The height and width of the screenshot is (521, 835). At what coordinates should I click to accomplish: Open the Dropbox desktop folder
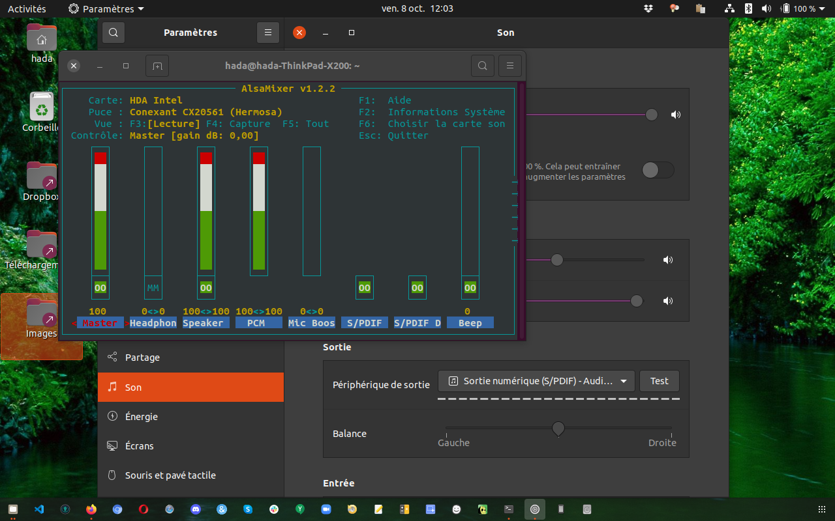(42, 181)
